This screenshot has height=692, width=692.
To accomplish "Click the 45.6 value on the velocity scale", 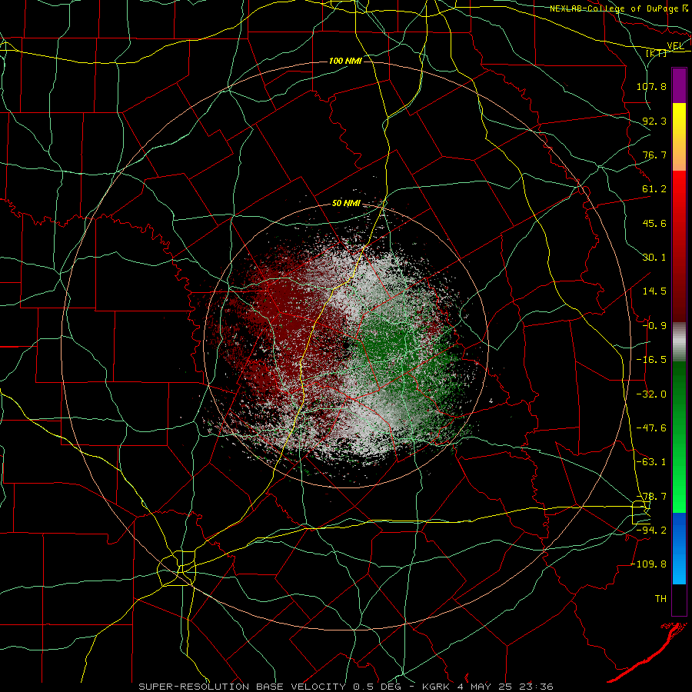I will pos(654,223).
